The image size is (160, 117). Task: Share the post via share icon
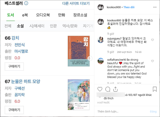click(x=115, y=89)
